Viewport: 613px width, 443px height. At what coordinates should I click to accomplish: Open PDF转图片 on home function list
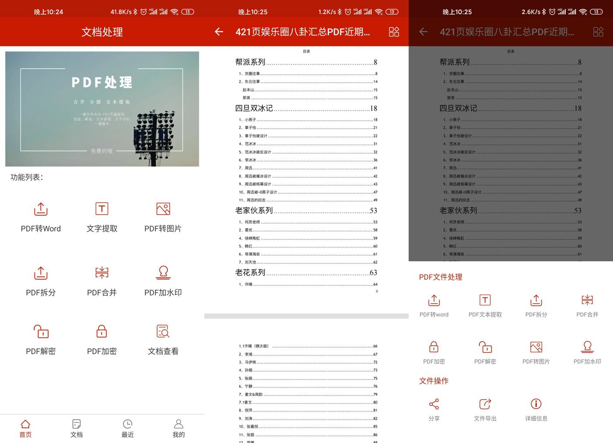pyautogui.click(x=163, y=217)
